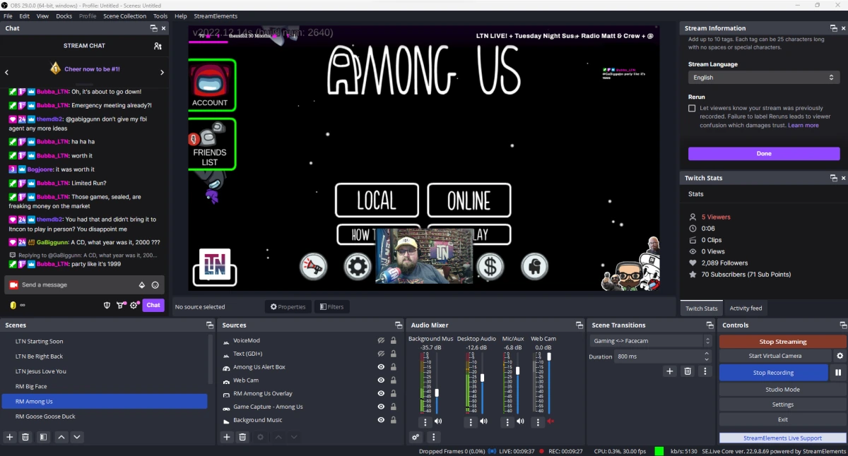Show the Text (GDI+) source
Viewport: 848px width, 456px height.
[381, 354]
